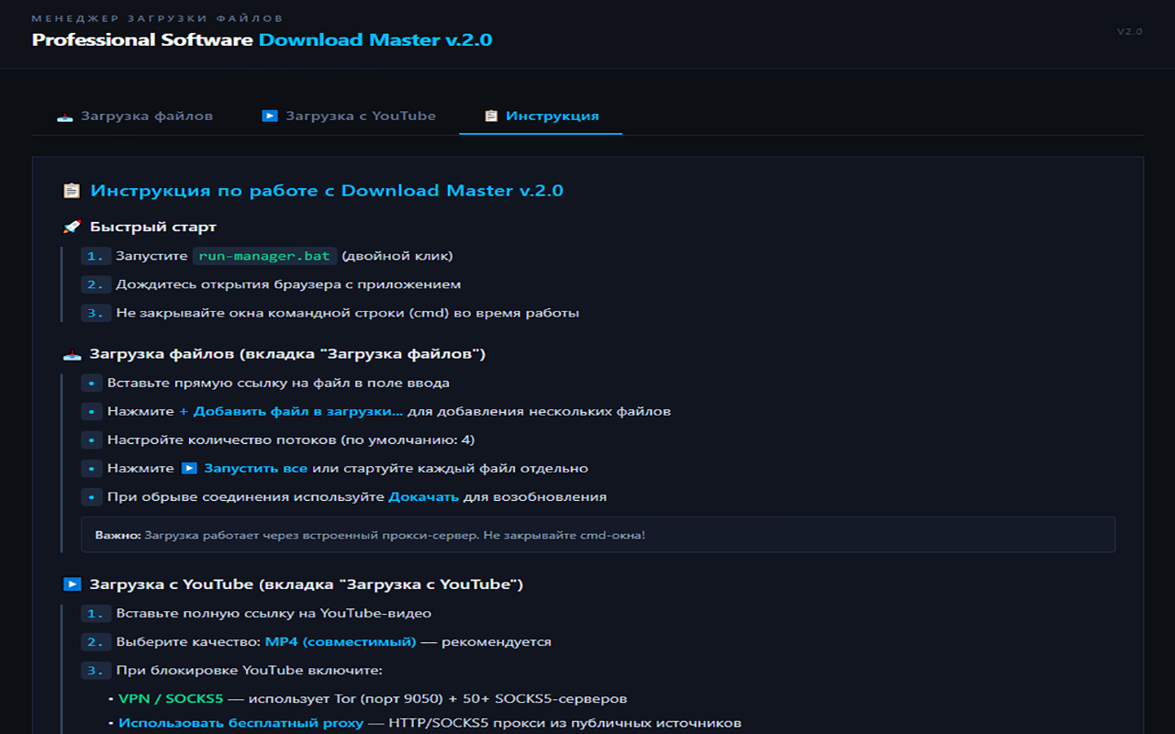Click the V2.0 version label in the header
Screen dimensions: 1175x734
[x=1129, y=31]
